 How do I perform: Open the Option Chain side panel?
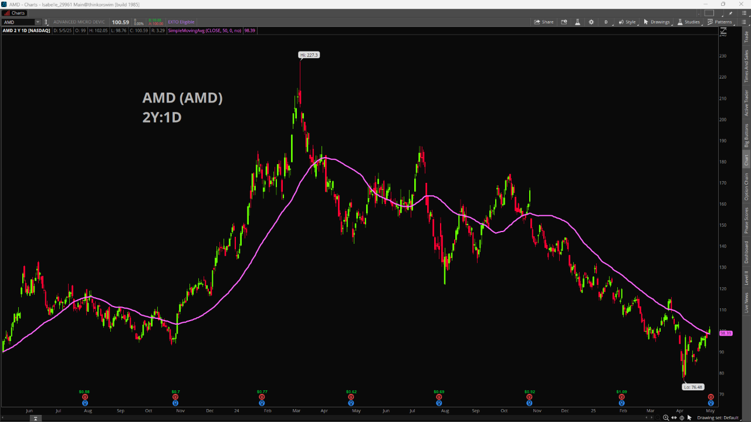(746, 186)
